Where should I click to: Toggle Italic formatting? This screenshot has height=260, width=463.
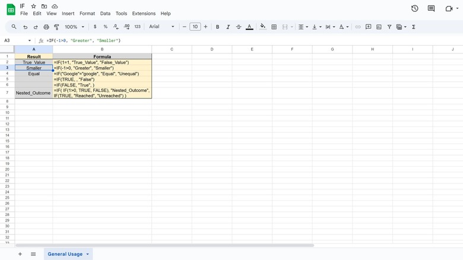point(228,27)
